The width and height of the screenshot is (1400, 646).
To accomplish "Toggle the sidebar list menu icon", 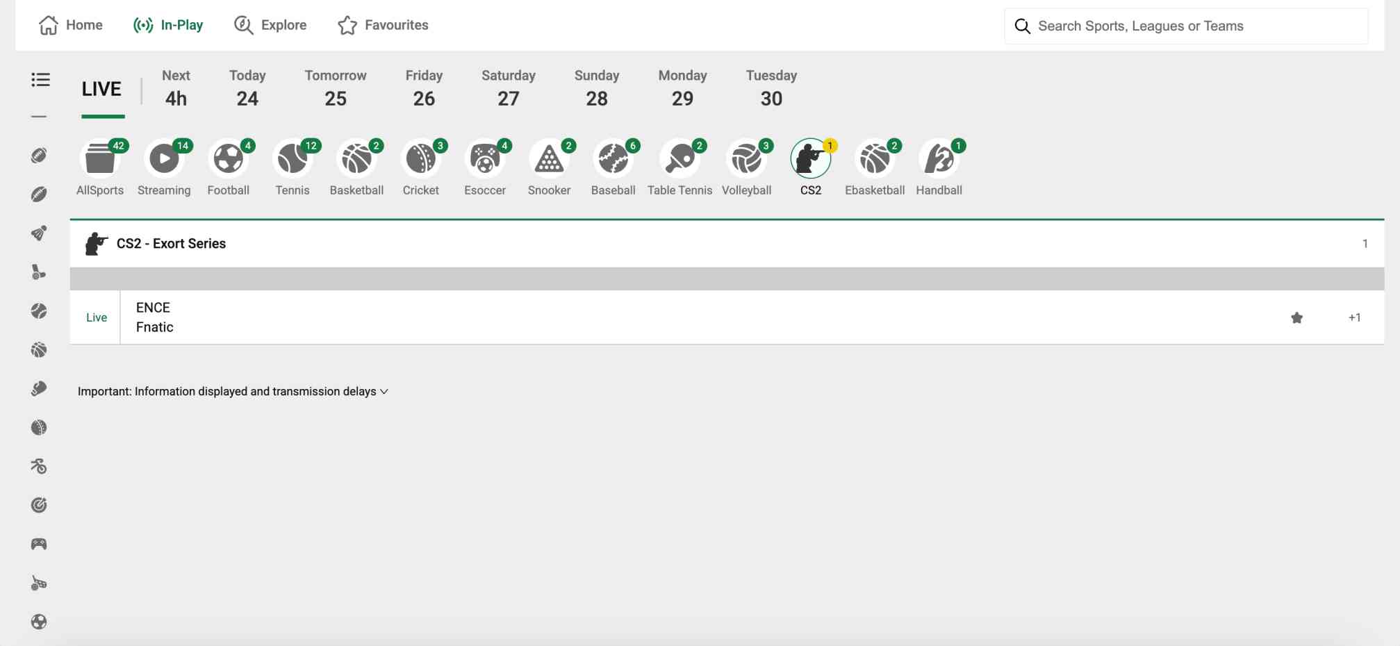I will pyautogui.click(x=40, y=80).
